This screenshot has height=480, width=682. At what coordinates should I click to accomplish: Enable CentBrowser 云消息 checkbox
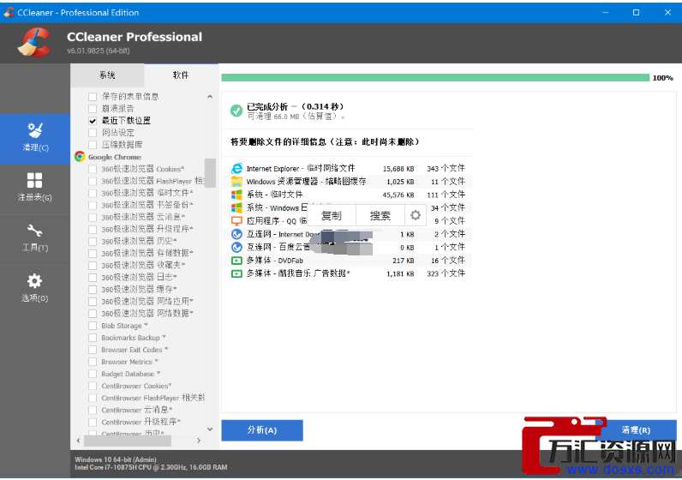click(93, 410)
